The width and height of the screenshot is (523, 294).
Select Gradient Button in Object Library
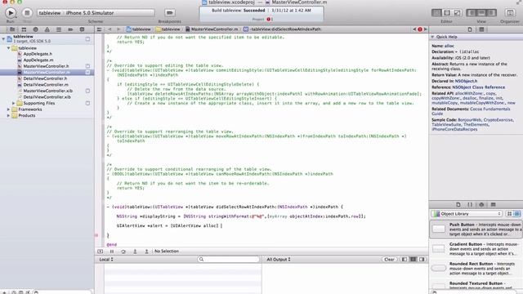(476, 248)
